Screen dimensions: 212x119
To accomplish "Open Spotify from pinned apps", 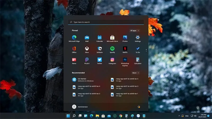I will 112,50.
